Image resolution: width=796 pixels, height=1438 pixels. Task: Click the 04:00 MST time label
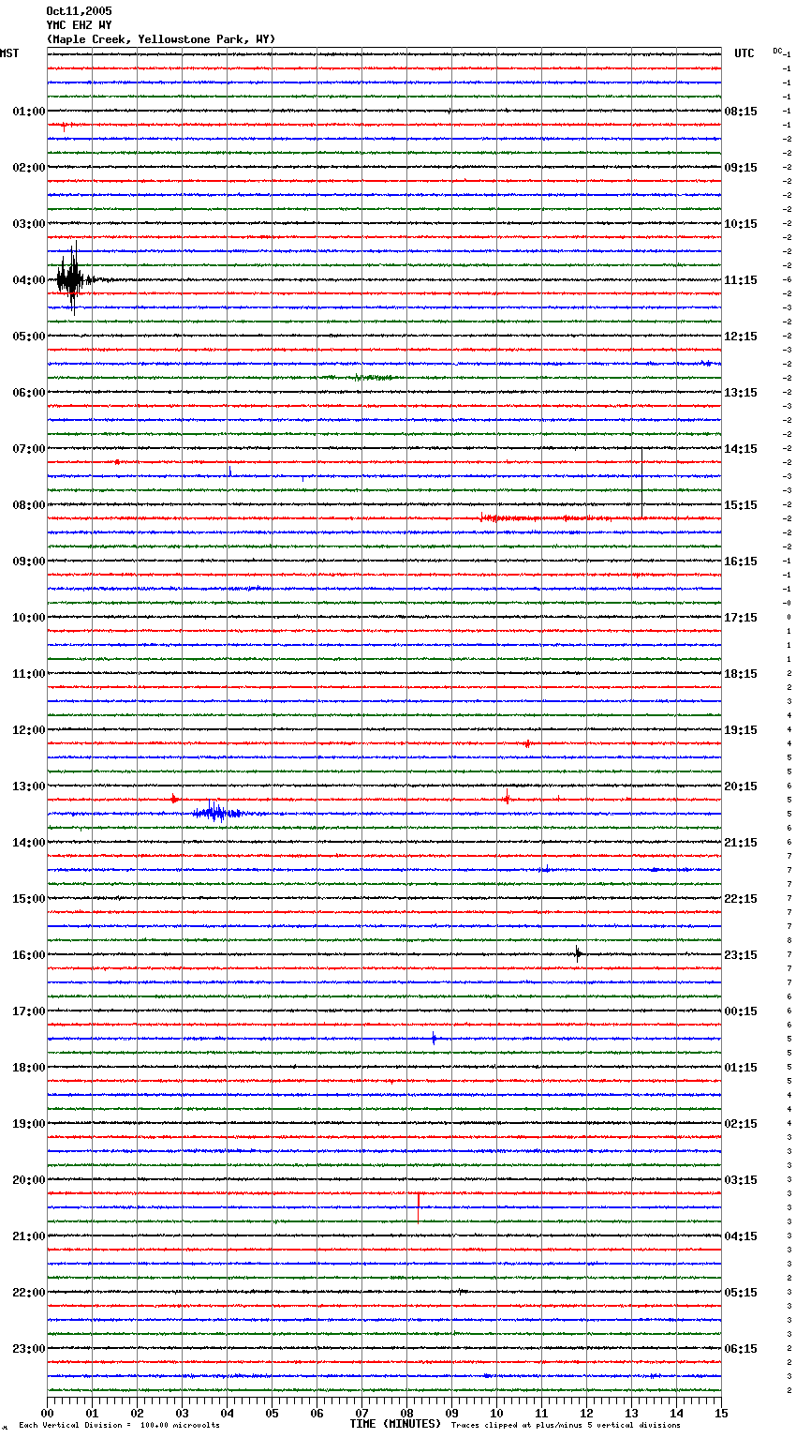pyautogui.click(x=29, y=280)
